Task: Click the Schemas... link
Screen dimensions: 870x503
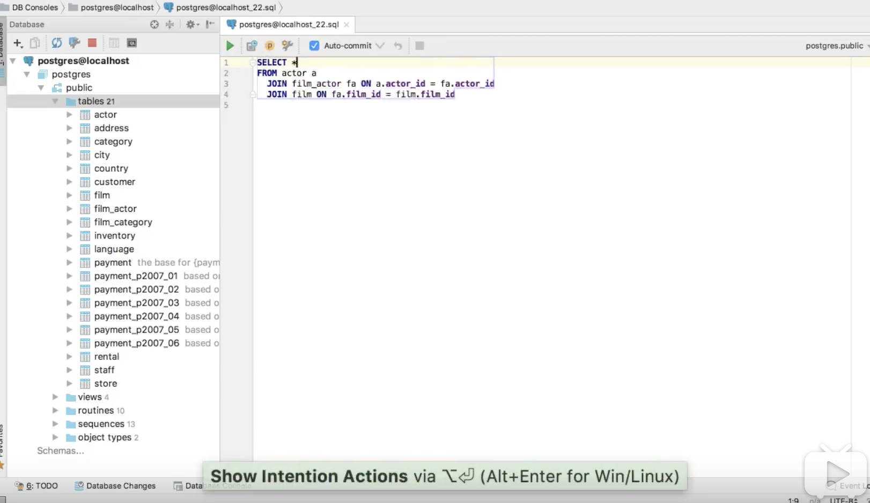Action: (x=61, y=451)
